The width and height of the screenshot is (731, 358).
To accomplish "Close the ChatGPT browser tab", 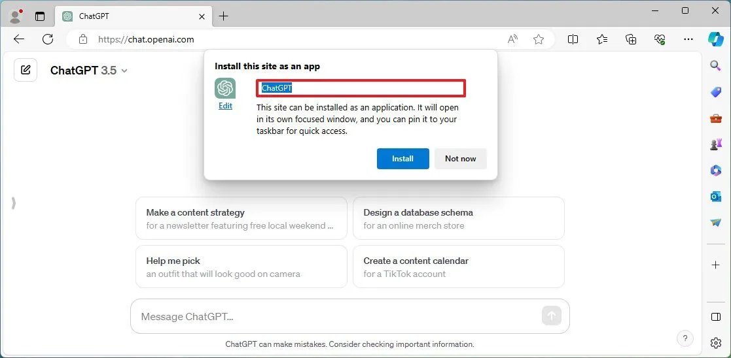I will pos(202,16).
